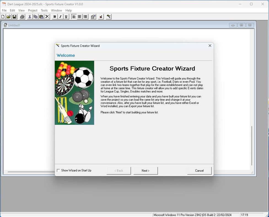
Task: Select the Cut scissors icon
Action: (x=29, y=17)
